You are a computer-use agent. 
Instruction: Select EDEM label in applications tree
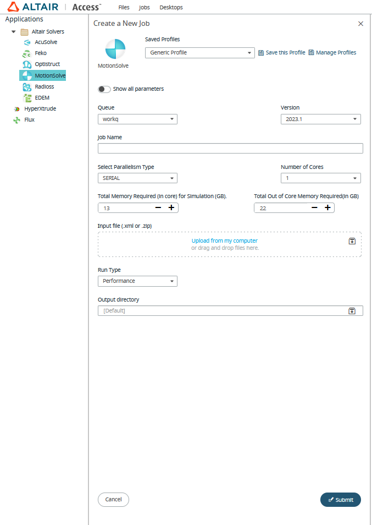(42, 98)
